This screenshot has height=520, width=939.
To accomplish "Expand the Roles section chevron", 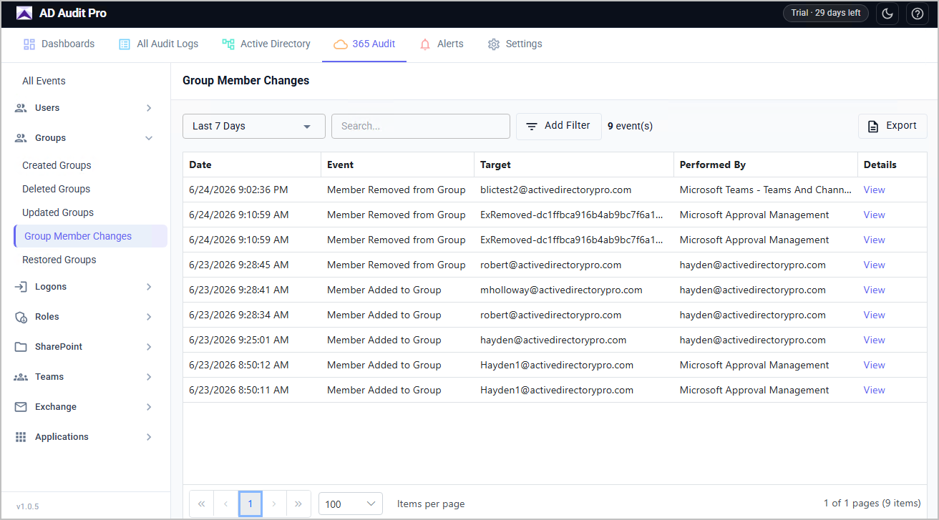I will pyautogui.click(x=149, y=317).
